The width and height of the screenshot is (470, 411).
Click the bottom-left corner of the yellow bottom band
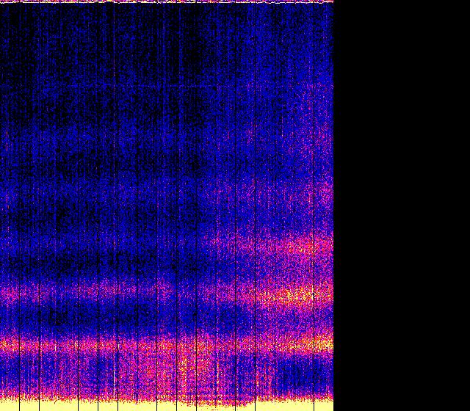coord(2,407)
